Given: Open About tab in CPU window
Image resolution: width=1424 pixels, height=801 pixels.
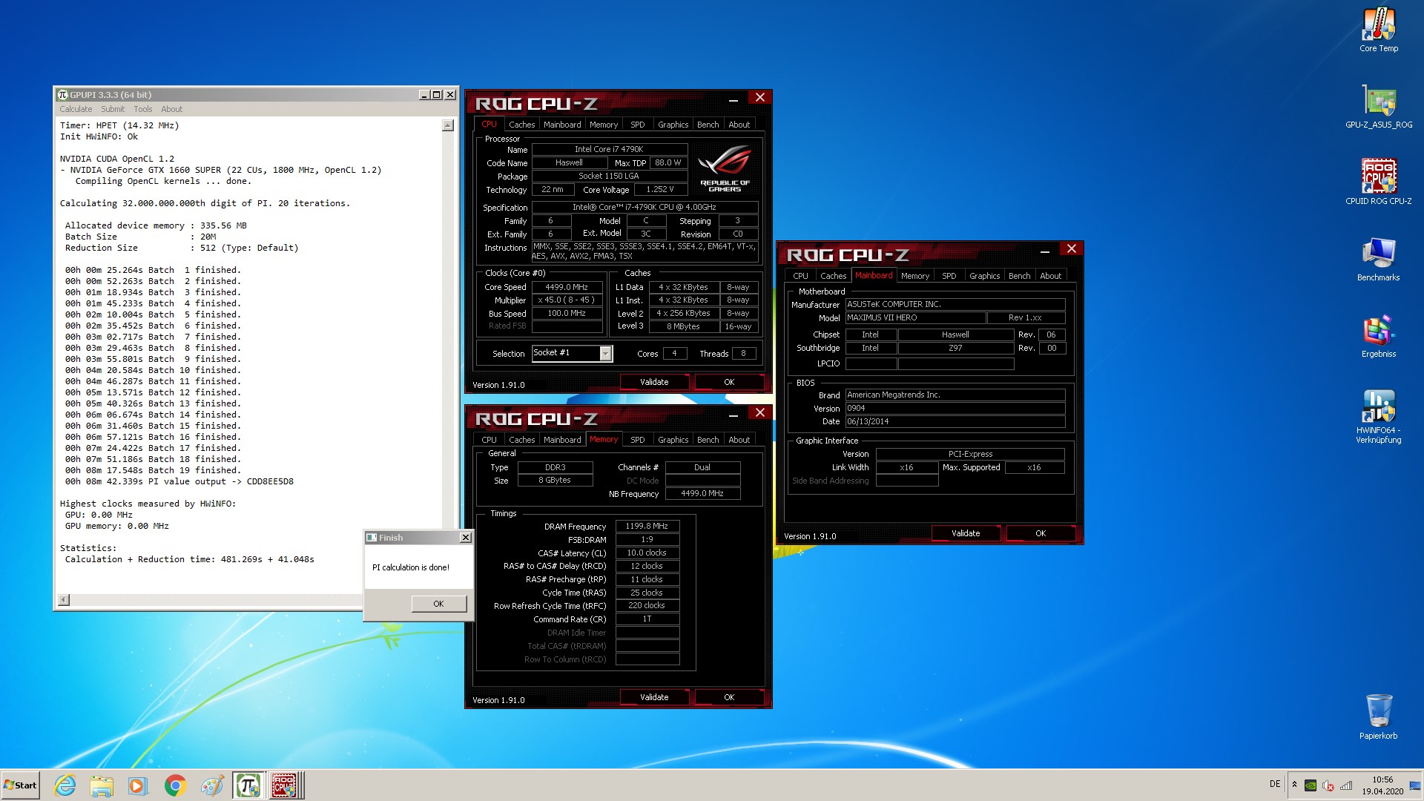Looking at the screenshot, I should coord(739,125).
